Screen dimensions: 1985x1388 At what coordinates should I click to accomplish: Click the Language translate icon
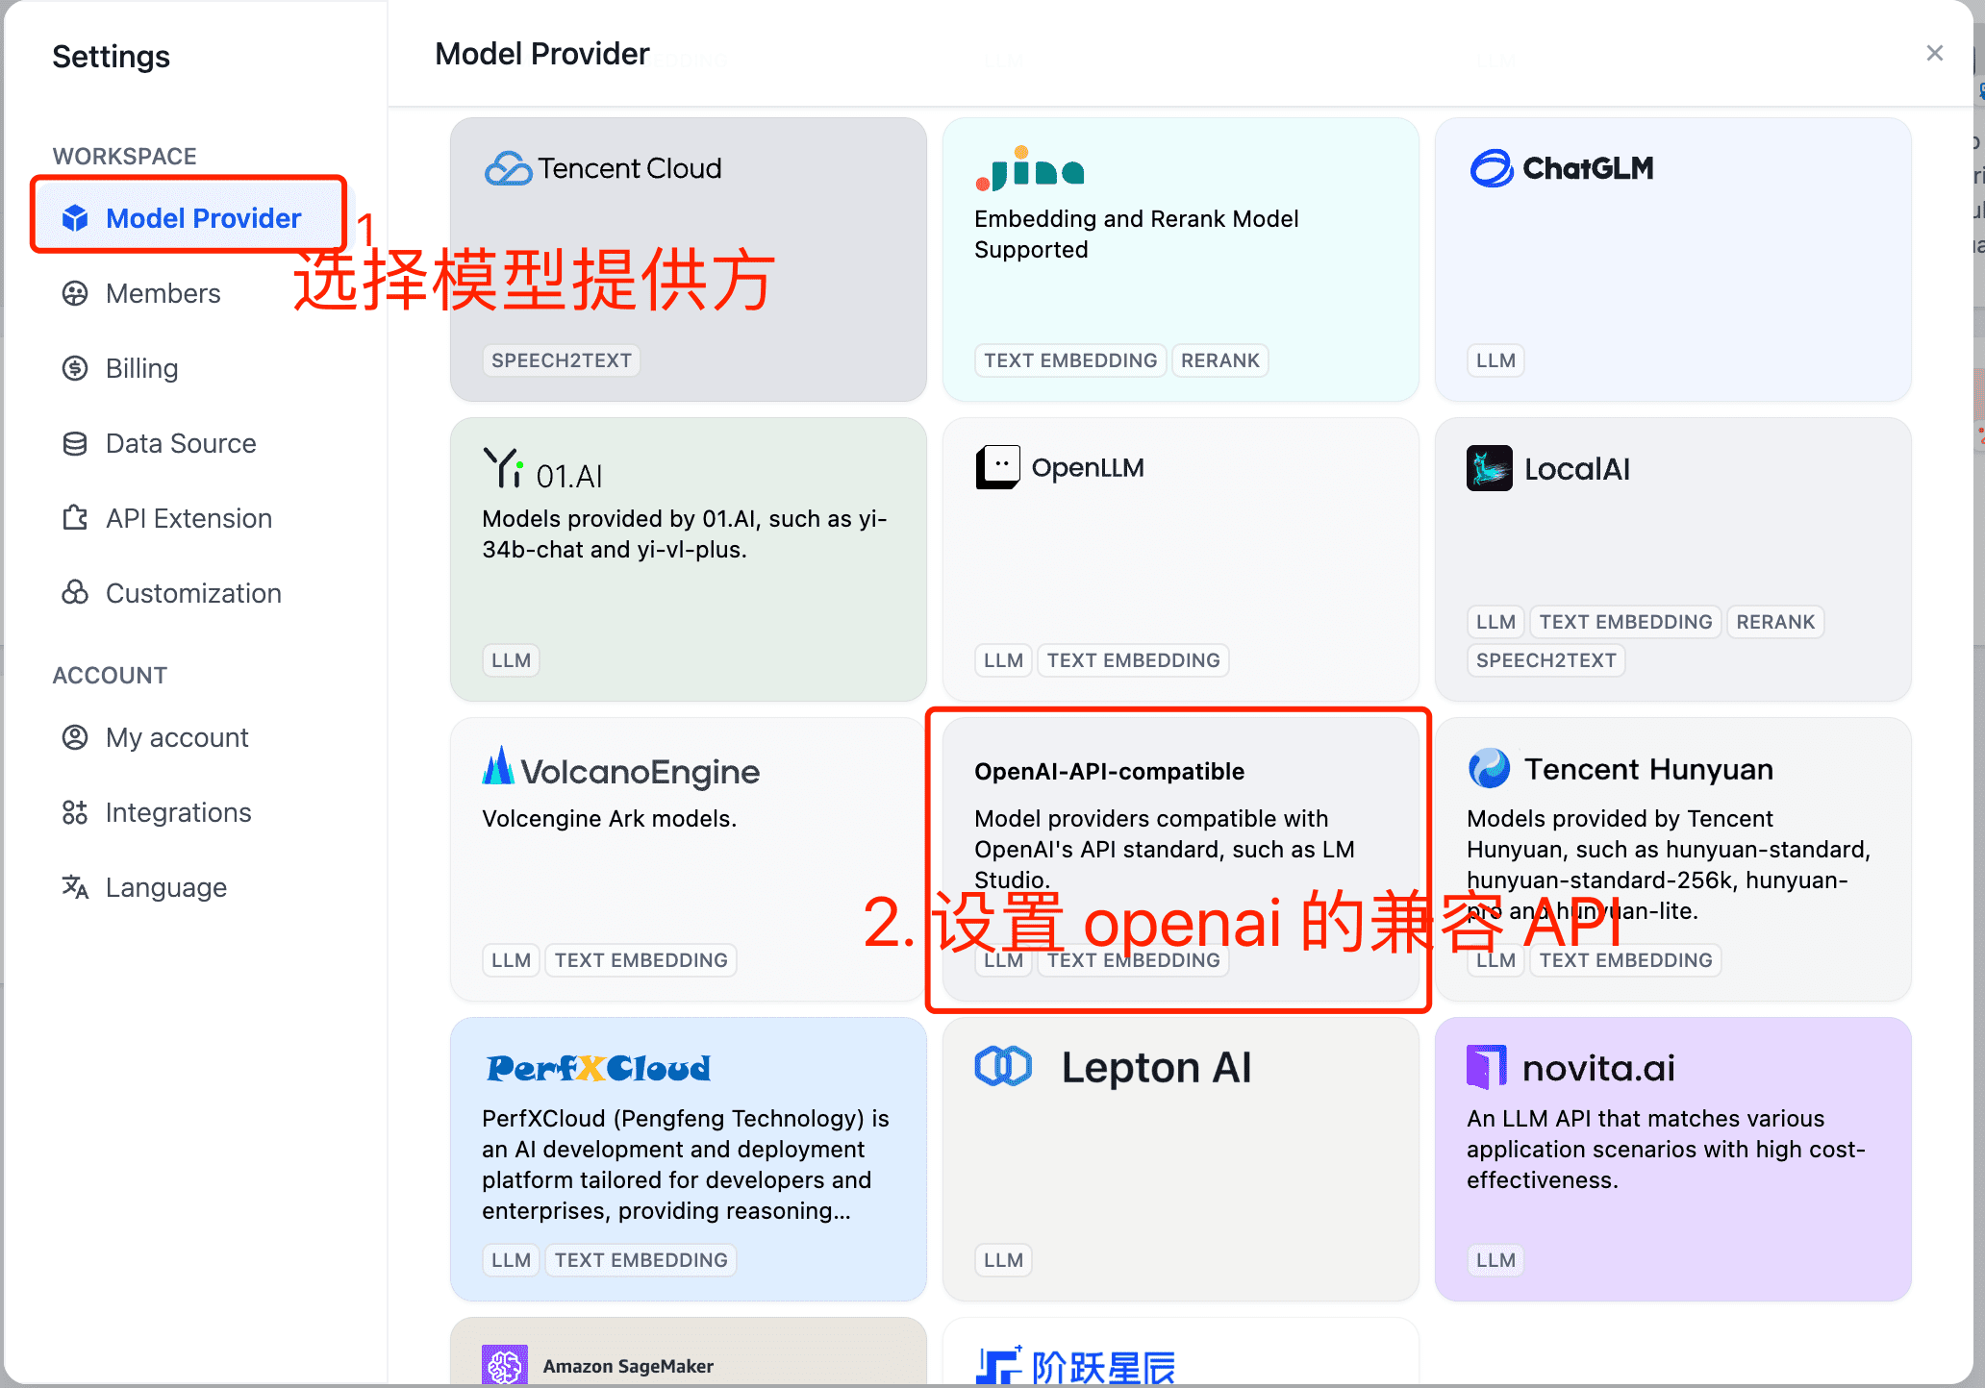75,887
